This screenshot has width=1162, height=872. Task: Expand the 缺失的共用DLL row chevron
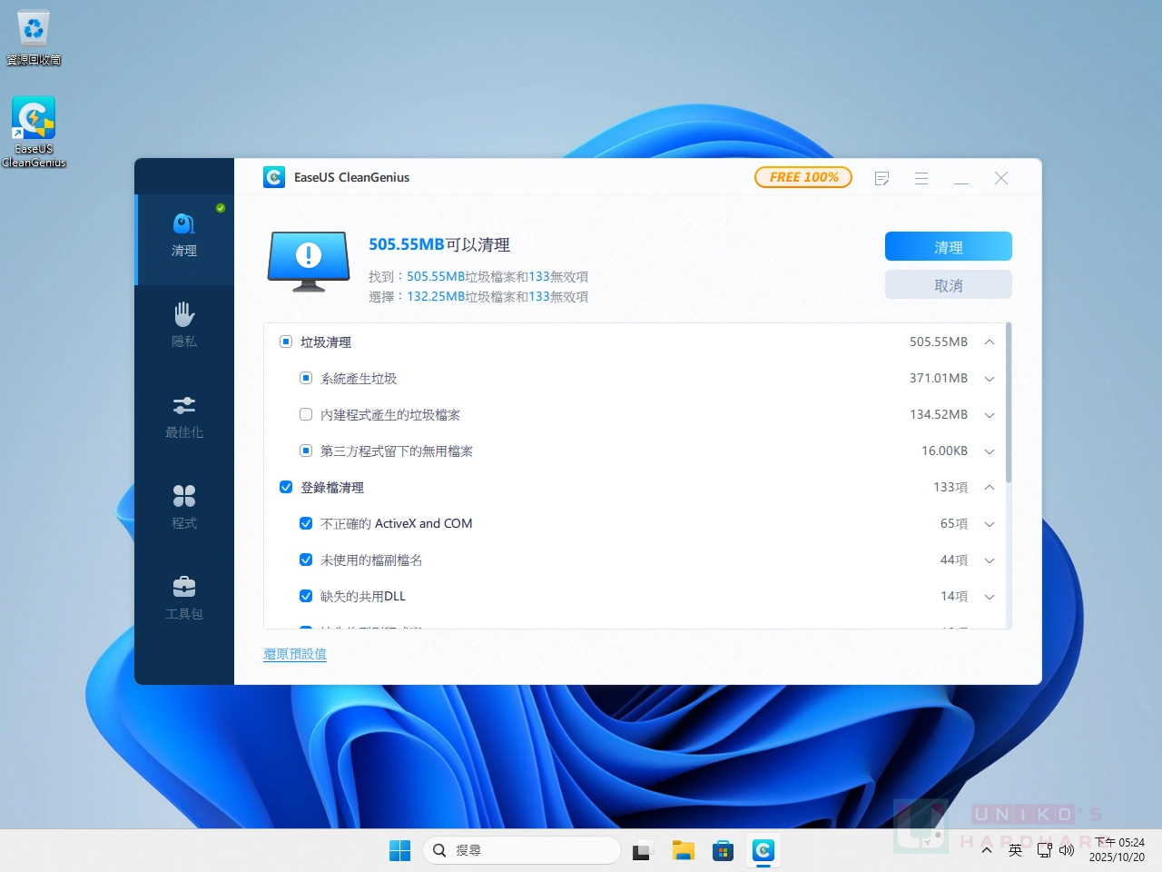click(x=990, y=597)
